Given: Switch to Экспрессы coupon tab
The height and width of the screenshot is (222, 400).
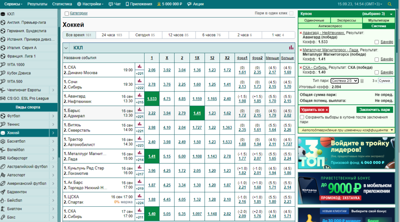Looking at the screenshot, I should click(346, 20).
